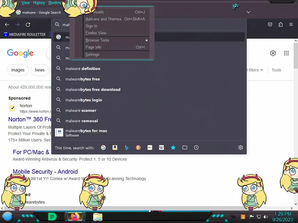Click the News filter chip
Viewport: 298px width, 223px height.
click(40, 70)
